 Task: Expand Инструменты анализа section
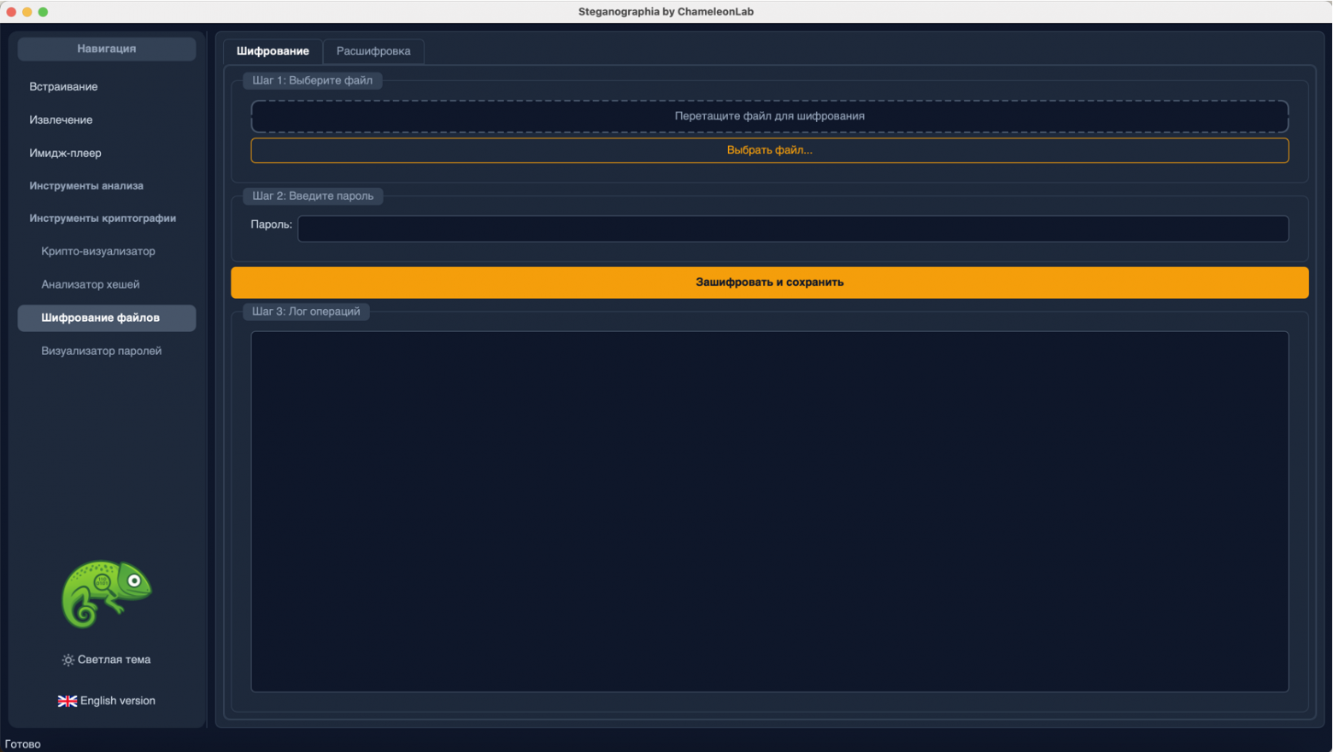coord(86,186)
